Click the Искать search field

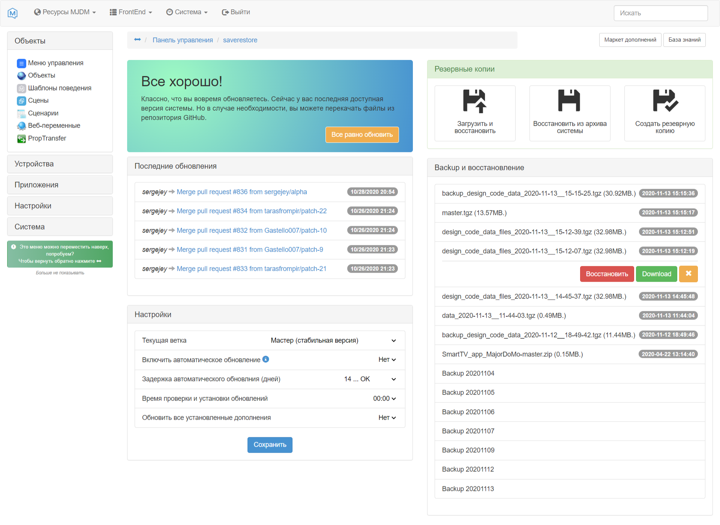tap(660, 13)
